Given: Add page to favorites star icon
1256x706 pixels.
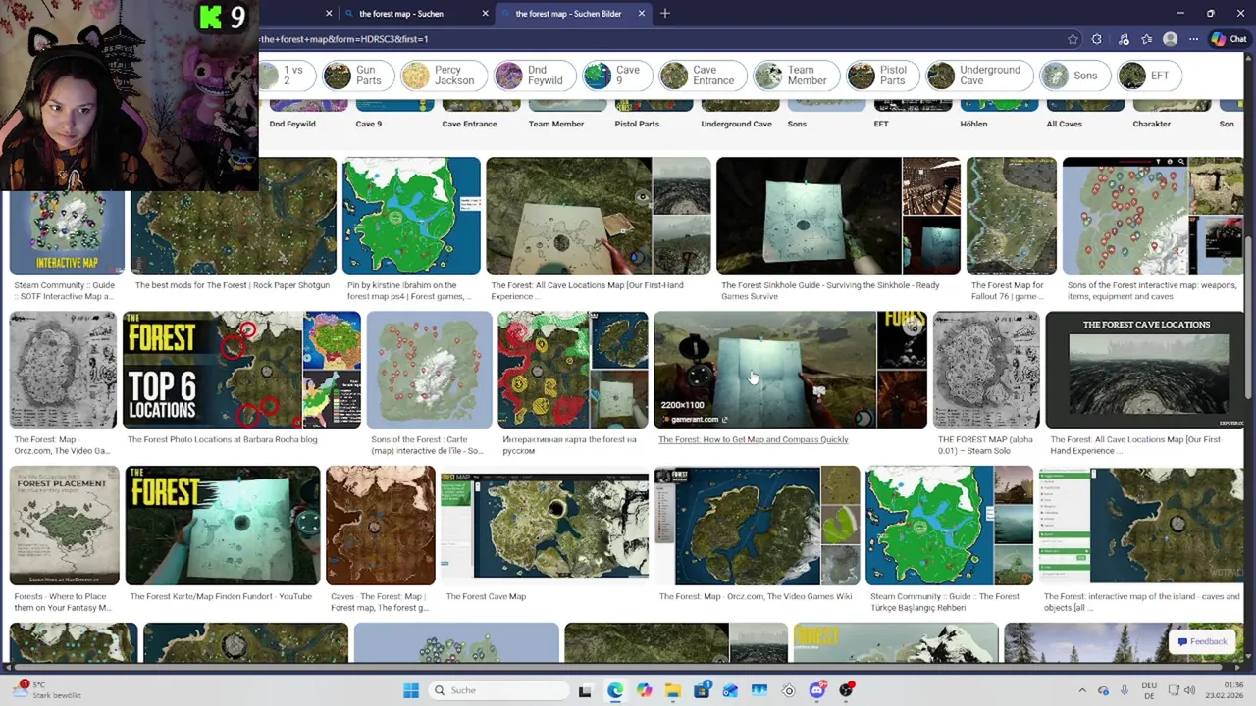Looking at the screenshot, I should 1073,39.
